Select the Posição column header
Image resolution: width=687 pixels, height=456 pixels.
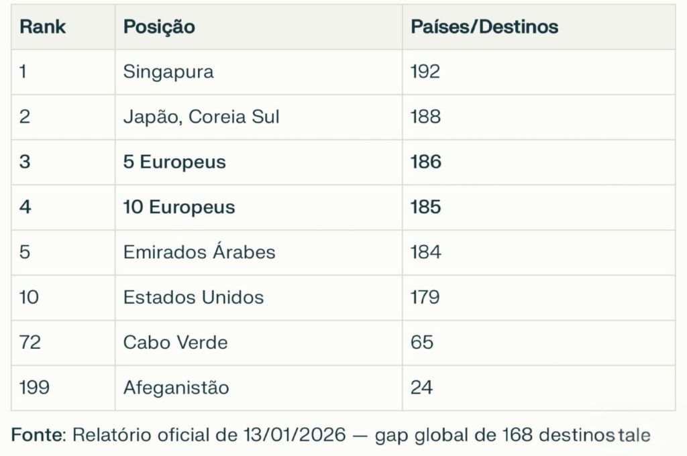click(x=159, y=27)
